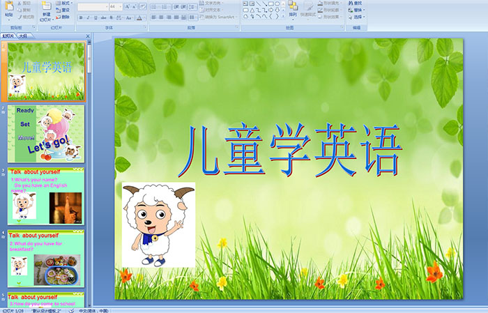The width and height of the screenshot is (488, 313).
Task: Click the increase indent icon
Action: click(x=183, y=7)
